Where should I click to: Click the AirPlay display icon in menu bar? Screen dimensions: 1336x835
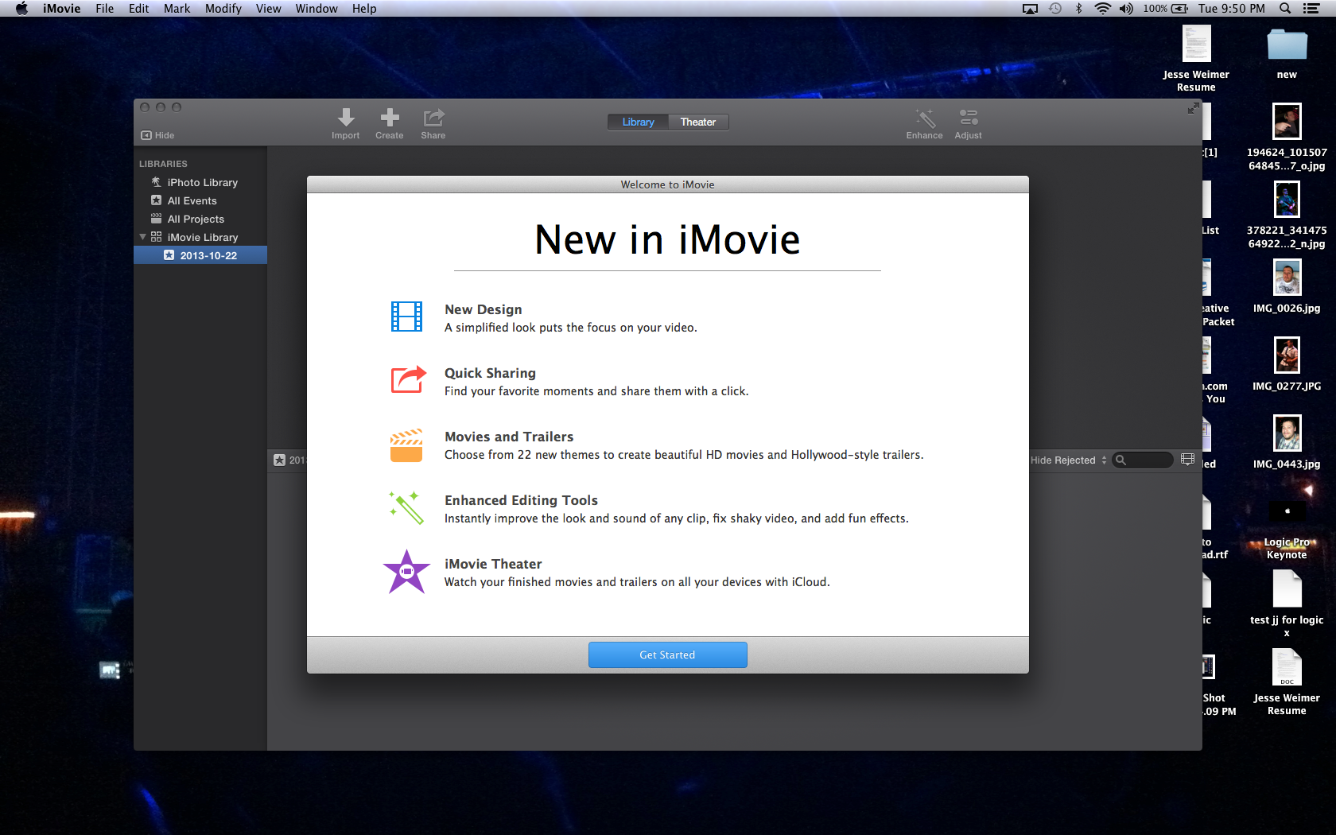(x=1030, y=9)
